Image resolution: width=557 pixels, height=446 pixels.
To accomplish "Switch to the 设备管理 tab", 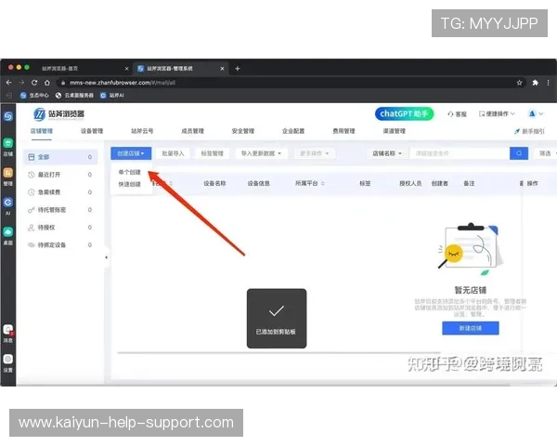I will pyautogui.click(x=92, y=132).
